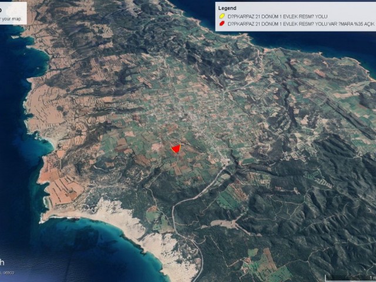Click the reddish field in the bottom-right area
Viewport: 376px width, 282px height.
pos(267,257)
